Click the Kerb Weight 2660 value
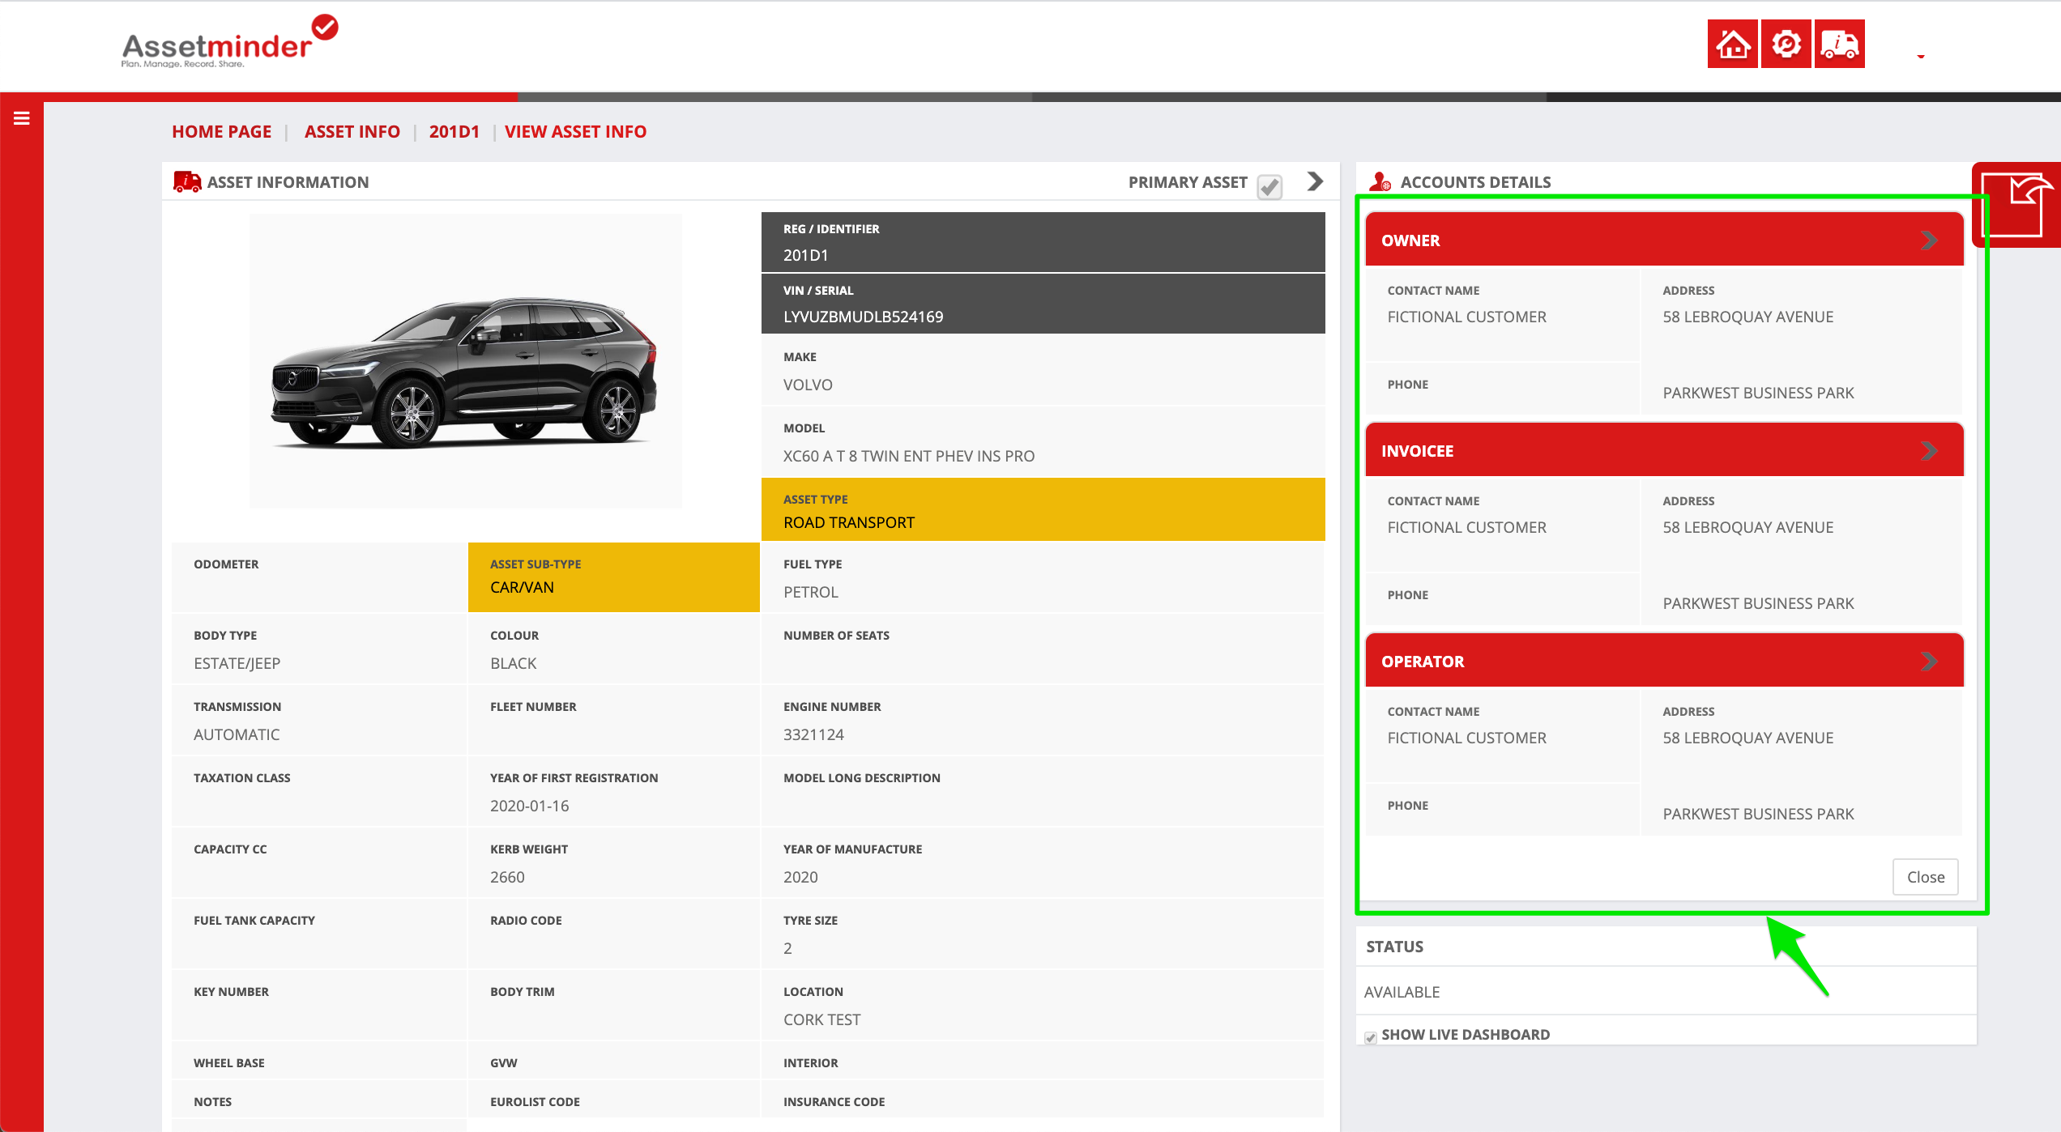This screenshot has height=1132, width=2061. [x=507, y=877]
